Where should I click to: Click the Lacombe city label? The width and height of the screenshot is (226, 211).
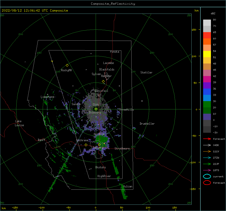point(108,63)
